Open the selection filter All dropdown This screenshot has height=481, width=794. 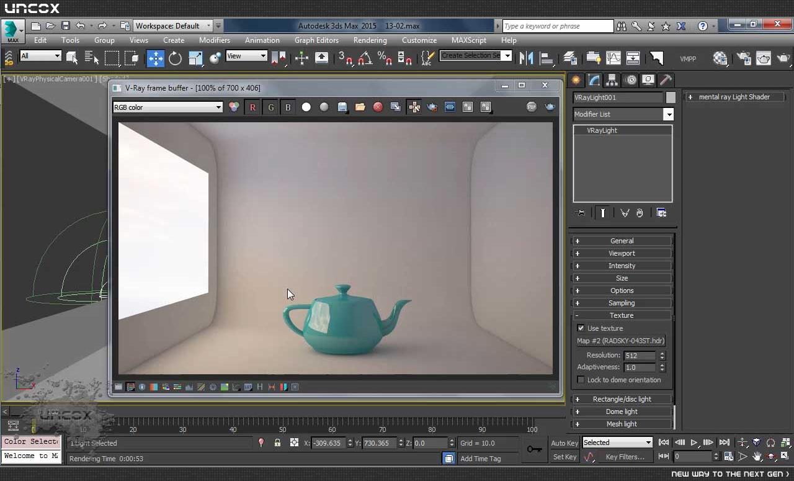40,56
